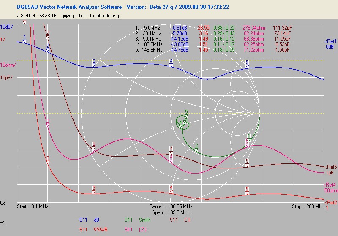Click the Stop = 200 MHz label
The height and width of the screenshot is (236, 338).
coord(308,206)
